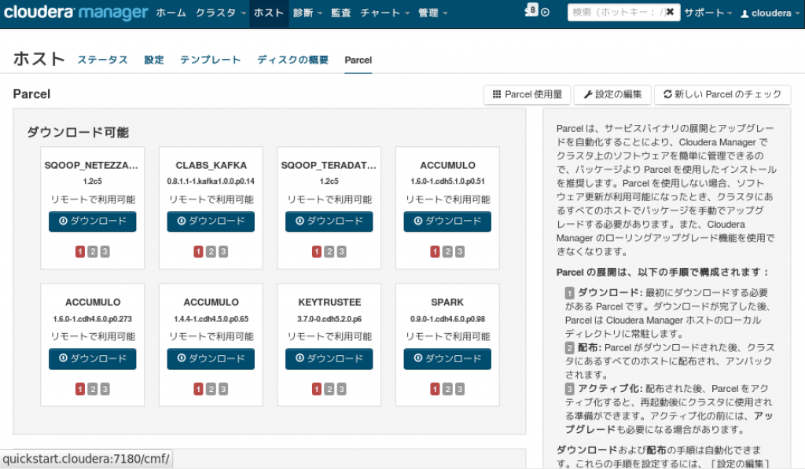Viewport: 805px width, 469px height.
Task: Select ホスト in the top navigation
Action: [269, 13]
